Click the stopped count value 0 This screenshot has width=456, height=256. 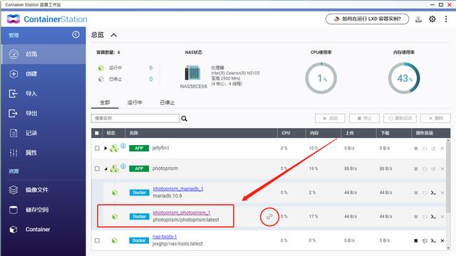(x=150, y=79)
